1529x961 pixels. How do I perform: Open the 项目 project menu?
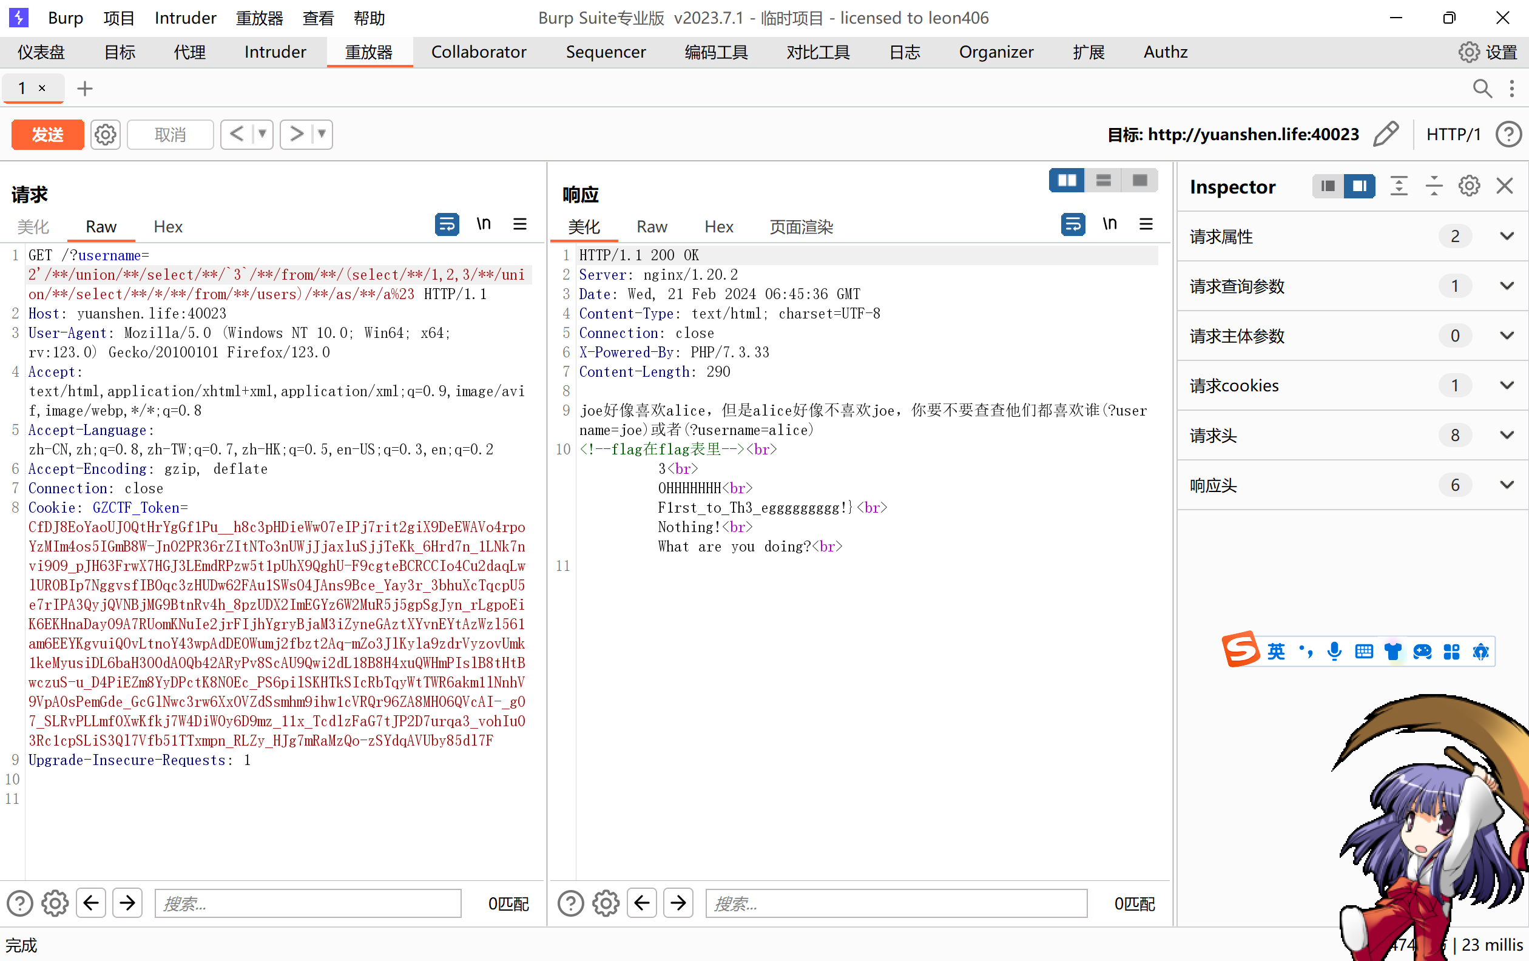click(x=119, y=18)
